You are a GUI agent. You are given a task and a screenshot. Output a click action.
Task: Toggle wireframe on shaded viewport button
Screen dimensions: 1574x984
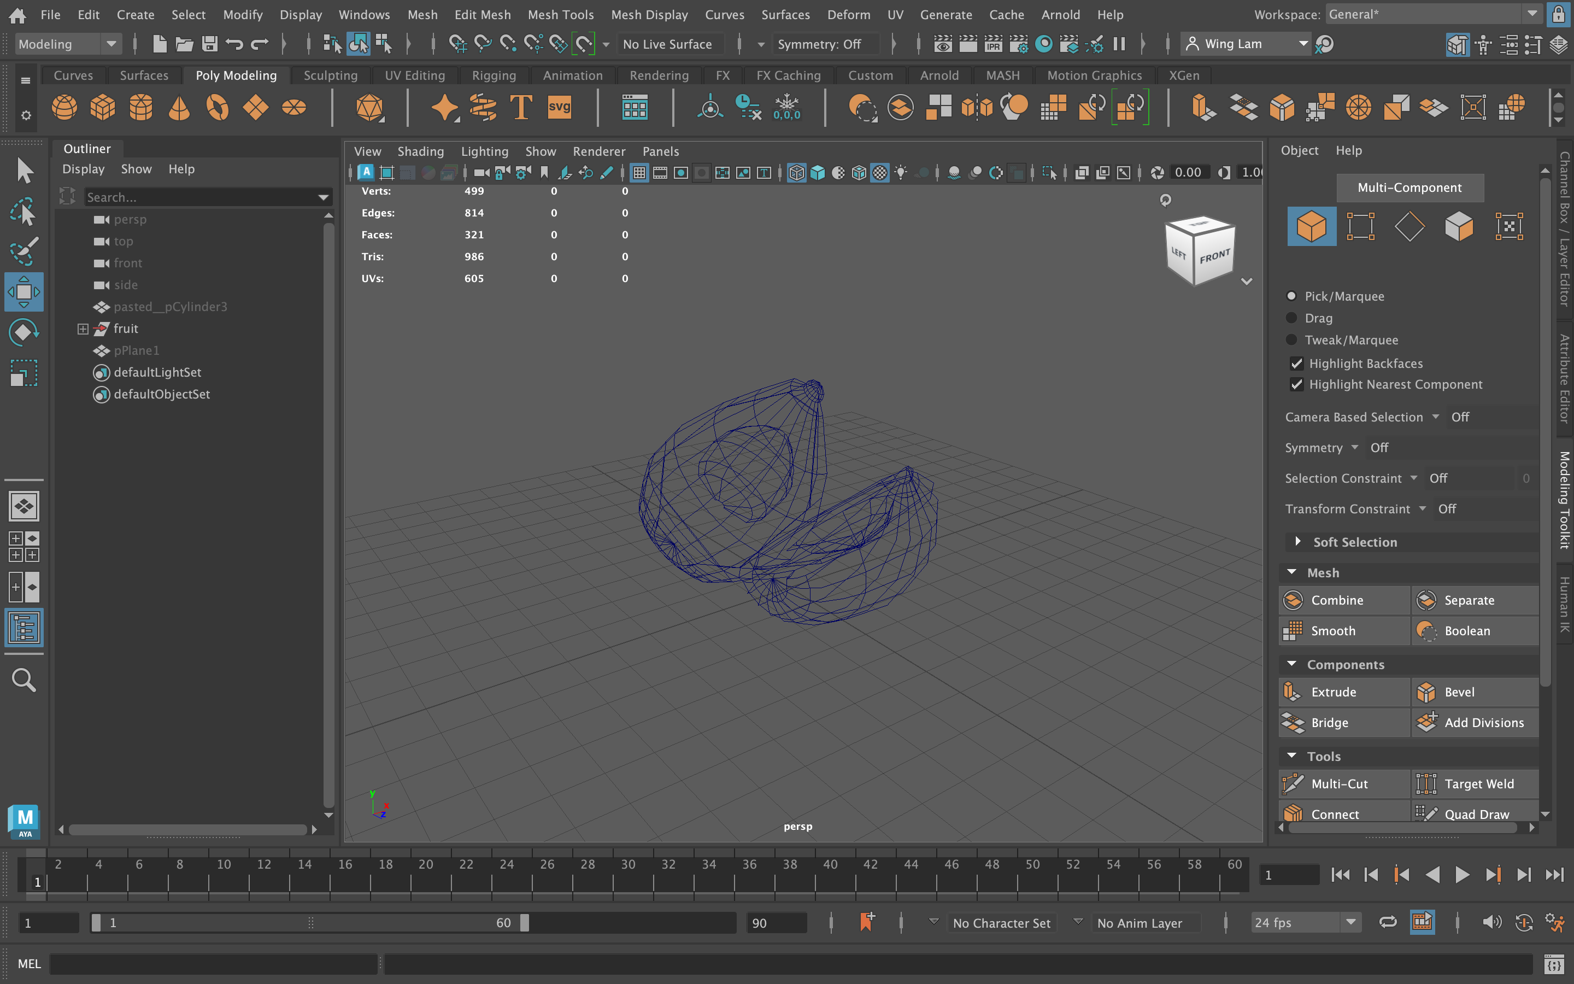coord(859,172)
